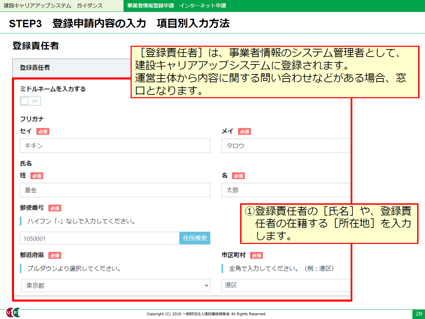Open the 都道府県 dropdown showing 東京都
Screen dimensions: 425x319
(116, 286)
